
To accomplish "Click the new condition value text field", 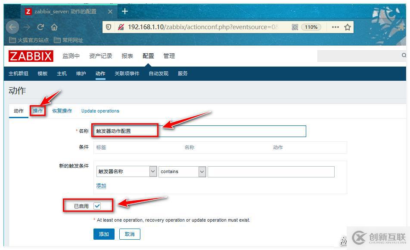I will click(271, 172).
